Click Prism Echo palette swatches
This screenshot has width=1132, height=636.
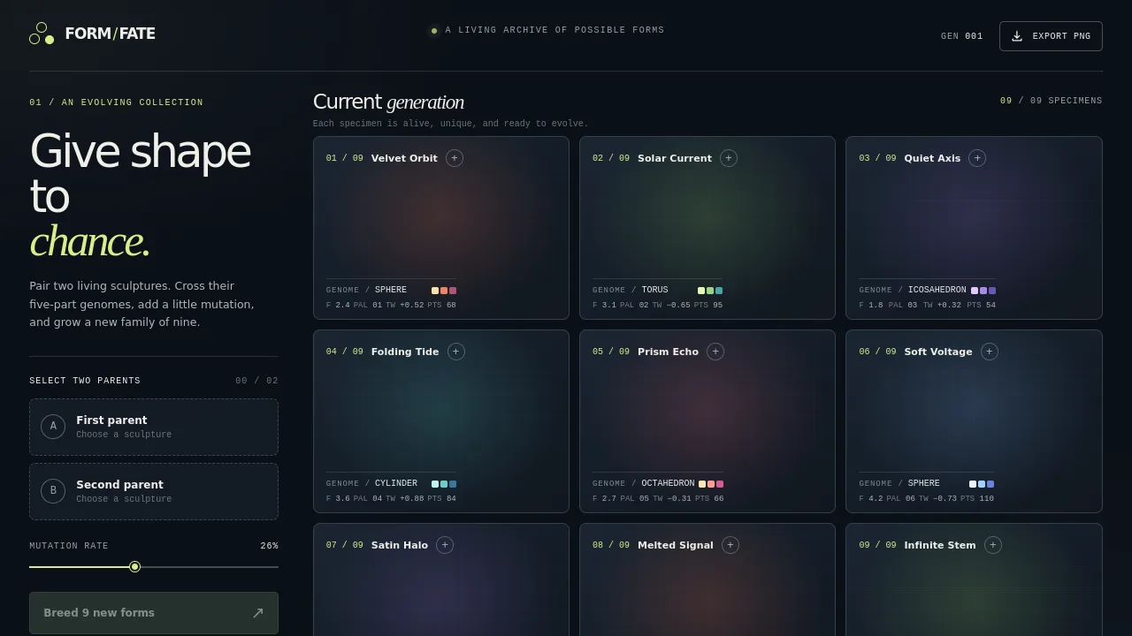711,484
